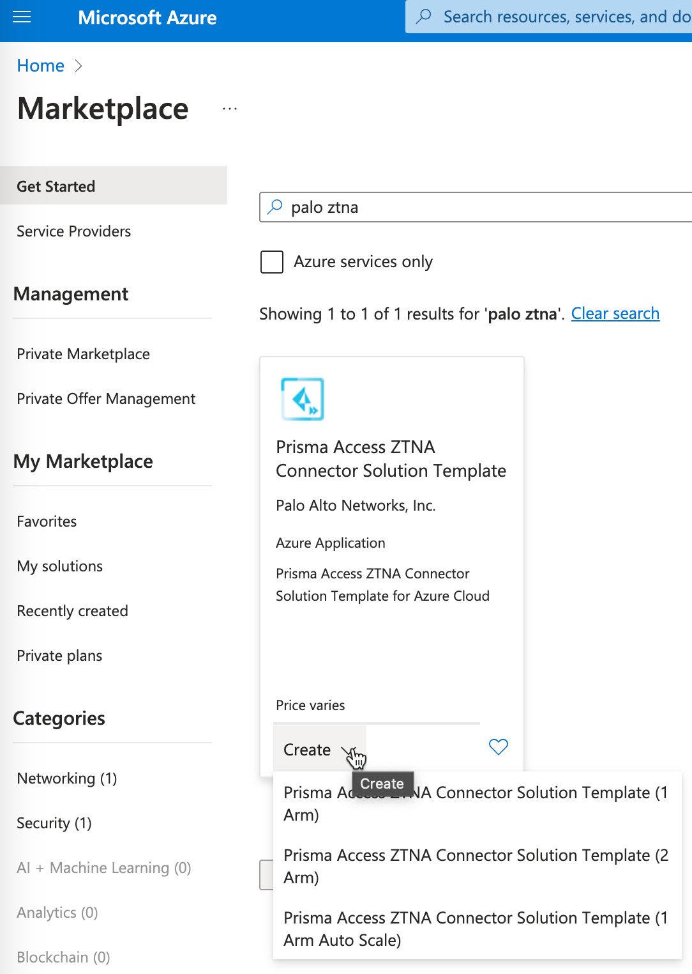Open Private plans
Screen dimensions: 692x974
59,656
